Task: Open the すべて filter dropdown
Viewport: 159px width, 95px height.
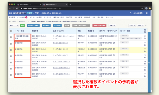Action: 132,25
